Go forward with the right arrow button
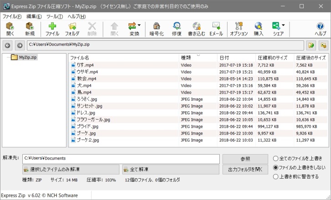 (20, 45)
